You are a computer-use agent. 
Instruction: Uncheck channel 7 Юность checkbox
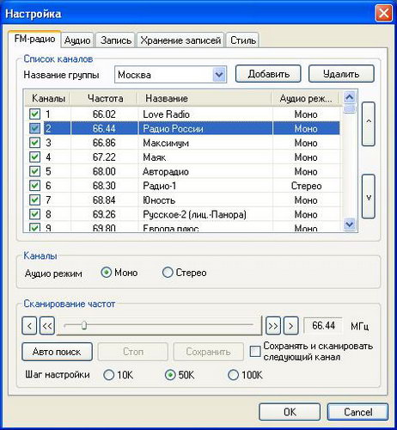point(34,200)
